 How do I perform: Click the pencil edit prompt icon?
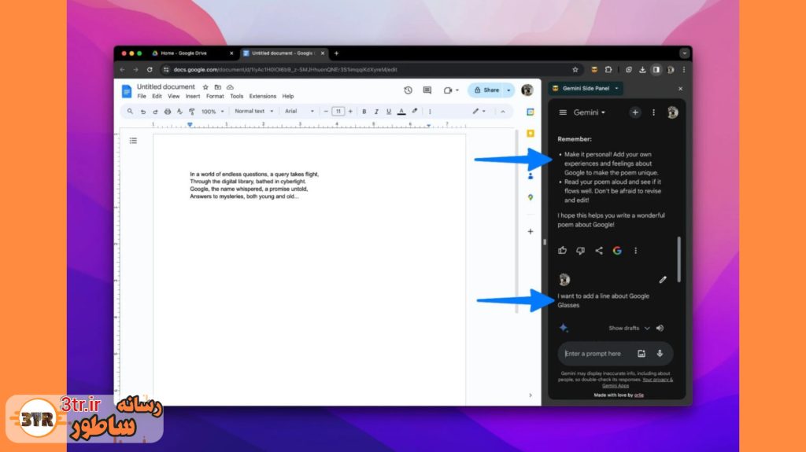pyautogui.click(x=663, y=279)
